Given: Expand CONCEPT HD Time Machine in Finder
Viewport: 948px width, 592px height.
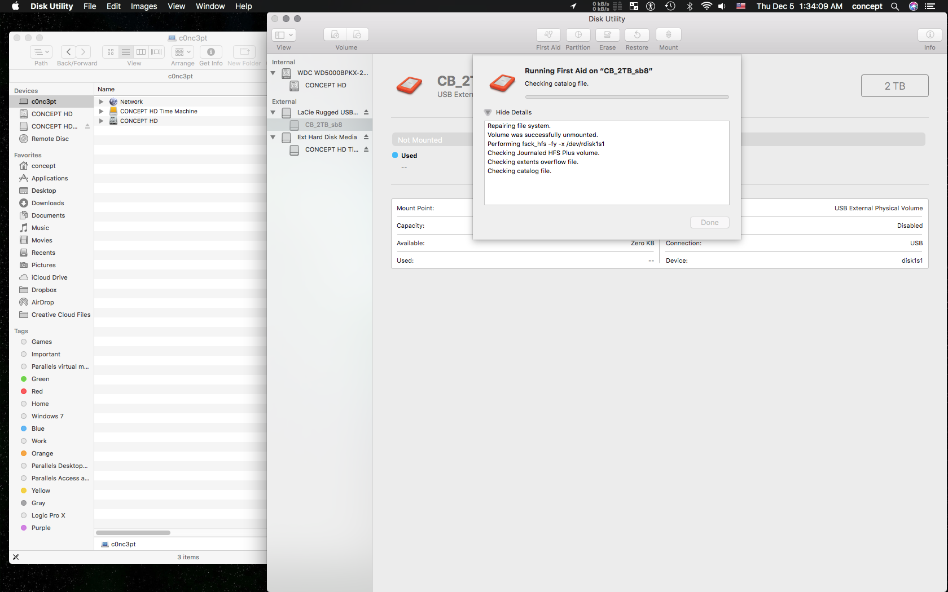Looking at the screenshot, I should pos(101,112).
